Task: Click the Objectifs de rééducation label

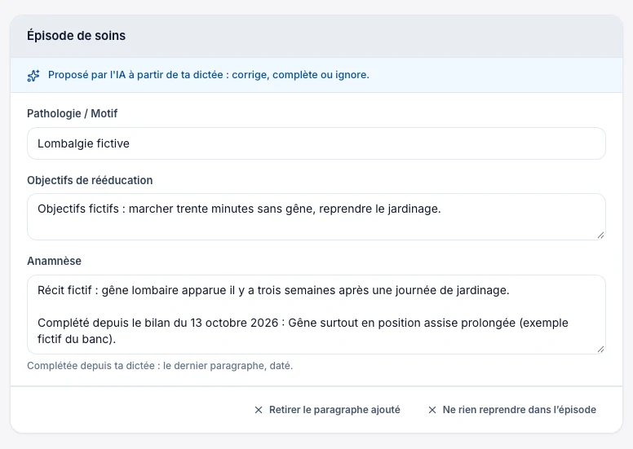Action: (90, 180)
